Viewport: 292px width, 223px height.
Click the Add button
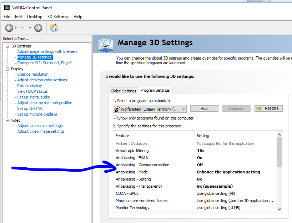pyautogui.click(x=204, y=108)
